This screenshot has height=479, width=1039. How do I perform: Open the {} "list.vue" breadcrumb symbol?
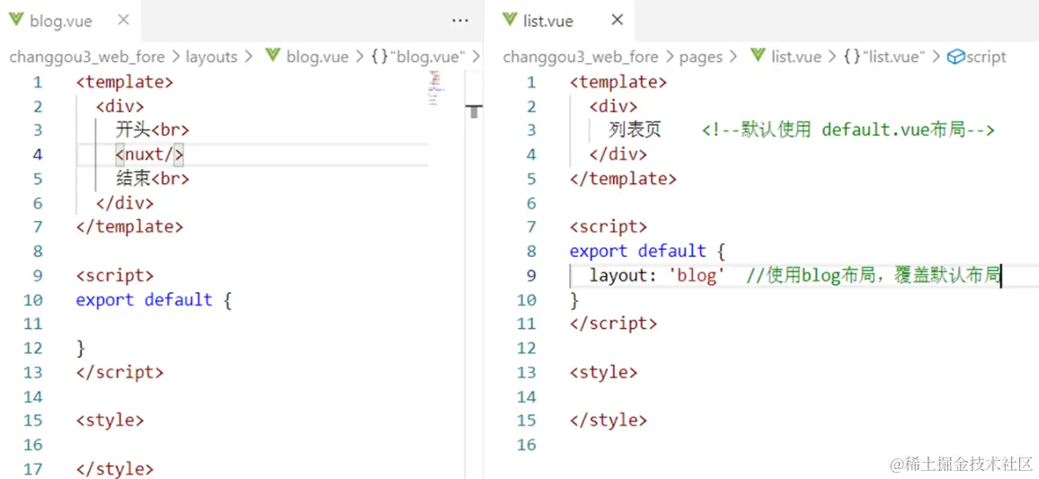point(884,57)
